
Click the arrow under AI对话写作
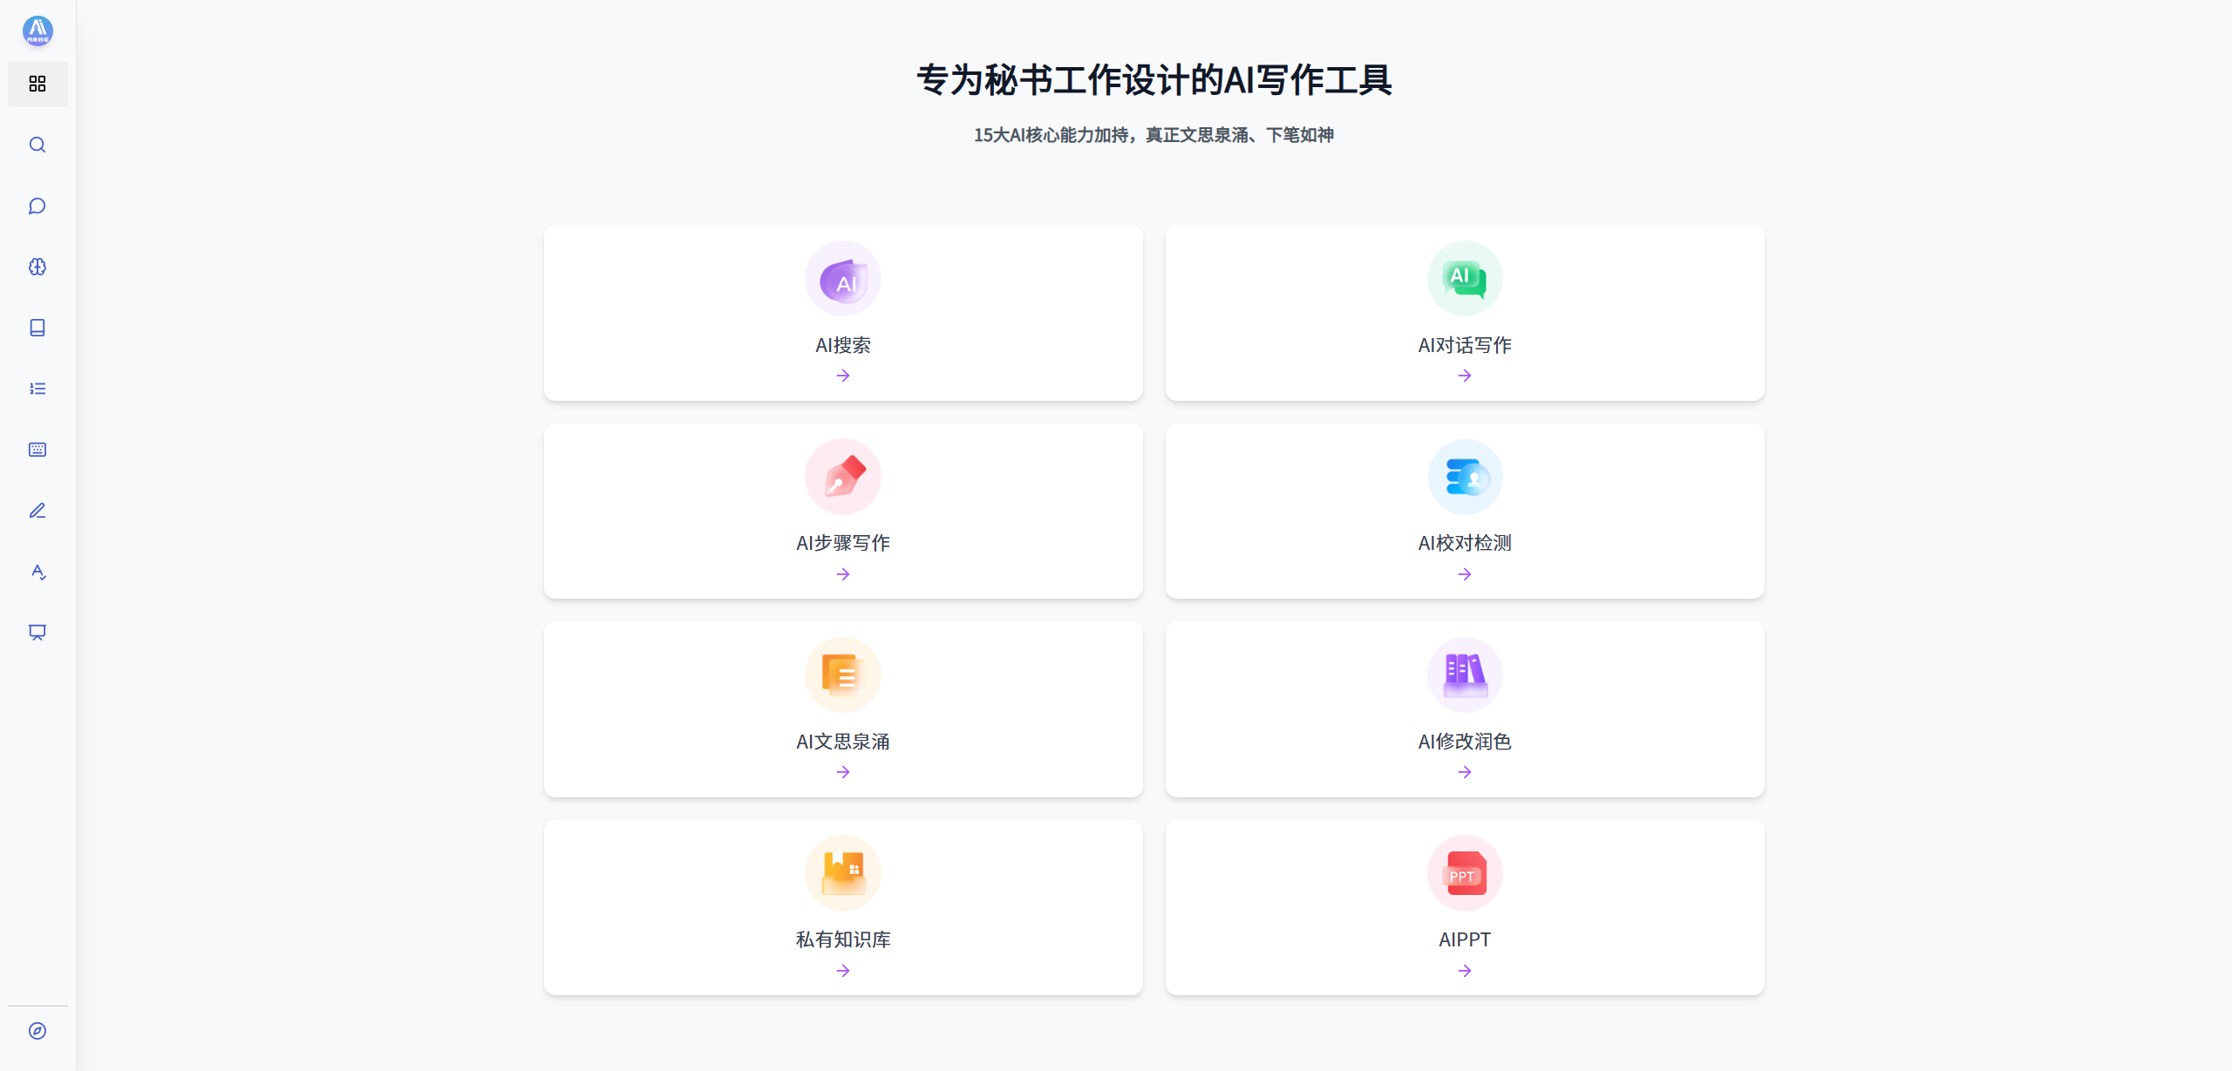1465,376
